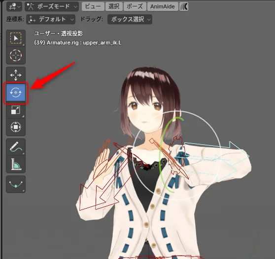Open the ポーズモード mode dropdown
The width and height of the screenshot is (275, 259).
click(x=52, y=7)
